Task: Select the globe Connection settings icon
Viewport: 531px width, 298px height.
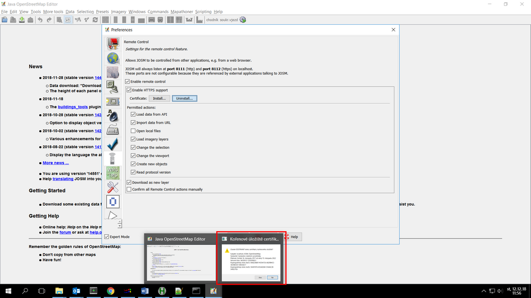Action: click(113, 58)
